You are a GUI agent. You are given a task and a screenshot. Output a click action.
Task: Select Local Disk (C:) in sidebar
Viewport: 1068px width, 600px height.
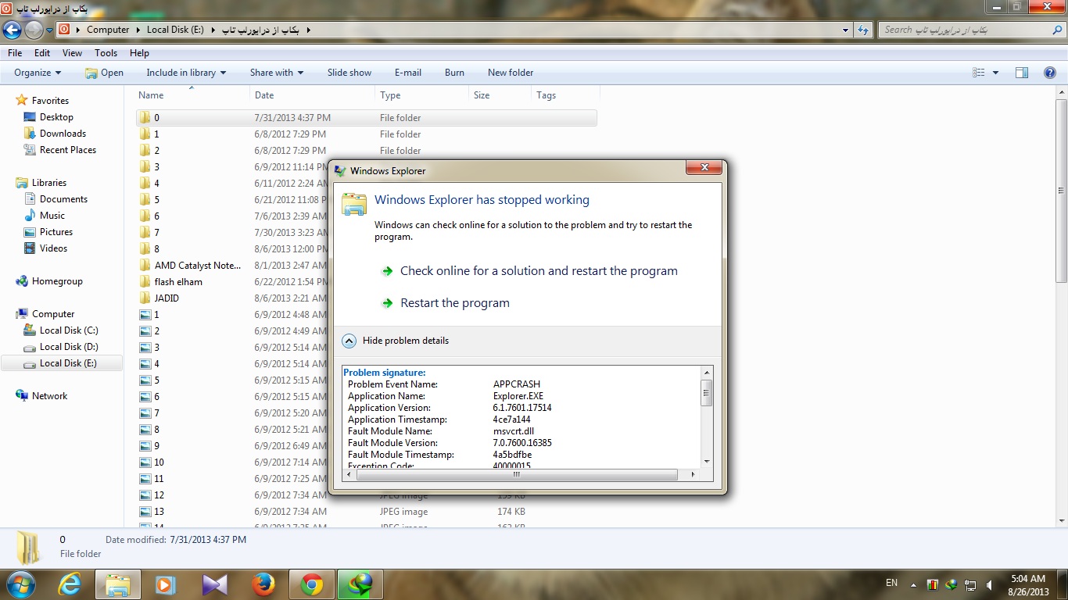point(69,330)
